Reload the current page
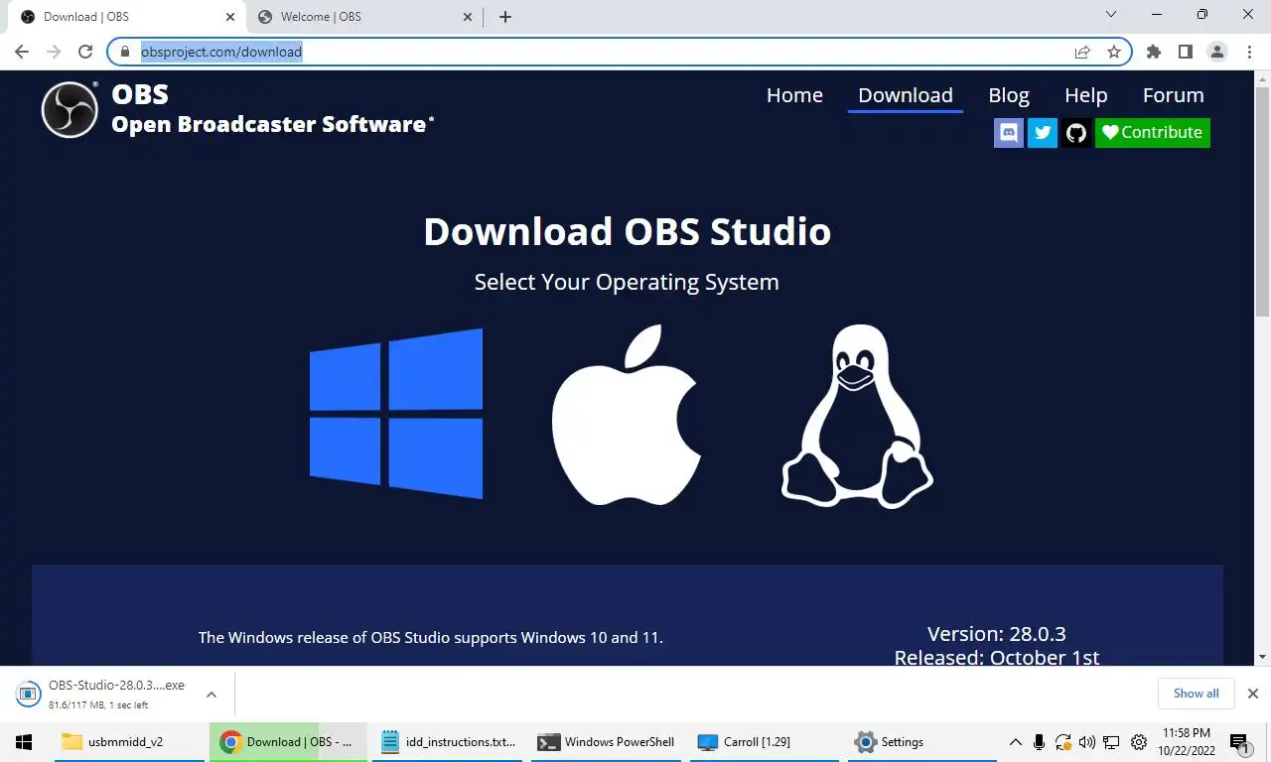Screen dimensions: 1271x762 (x=85, y=52)
